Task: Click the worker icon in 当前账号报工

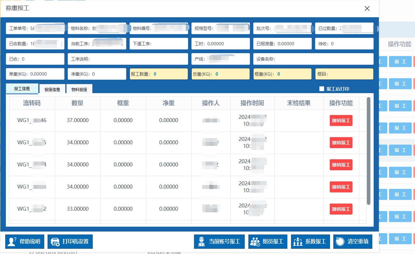Action: pos(201,242)
